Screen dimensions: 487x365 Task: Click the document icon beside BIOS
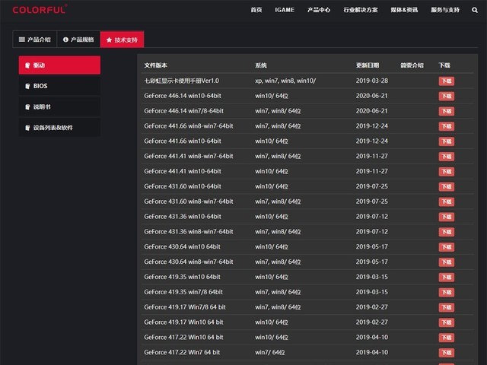click(27, 86)
